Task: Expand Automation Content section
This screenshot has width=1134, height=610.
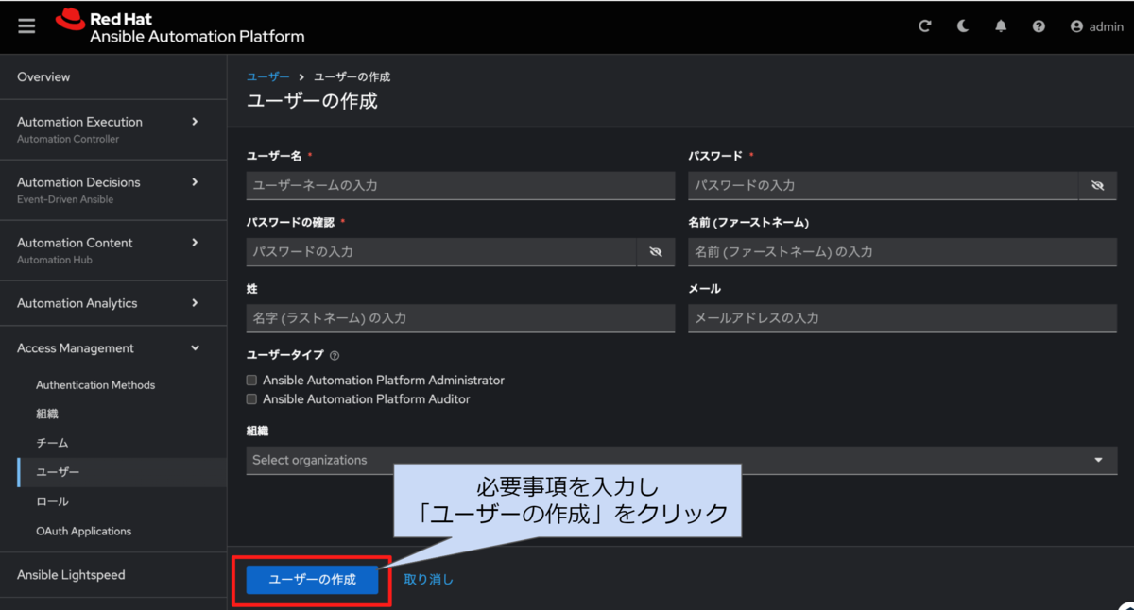Action: point(113,250)
